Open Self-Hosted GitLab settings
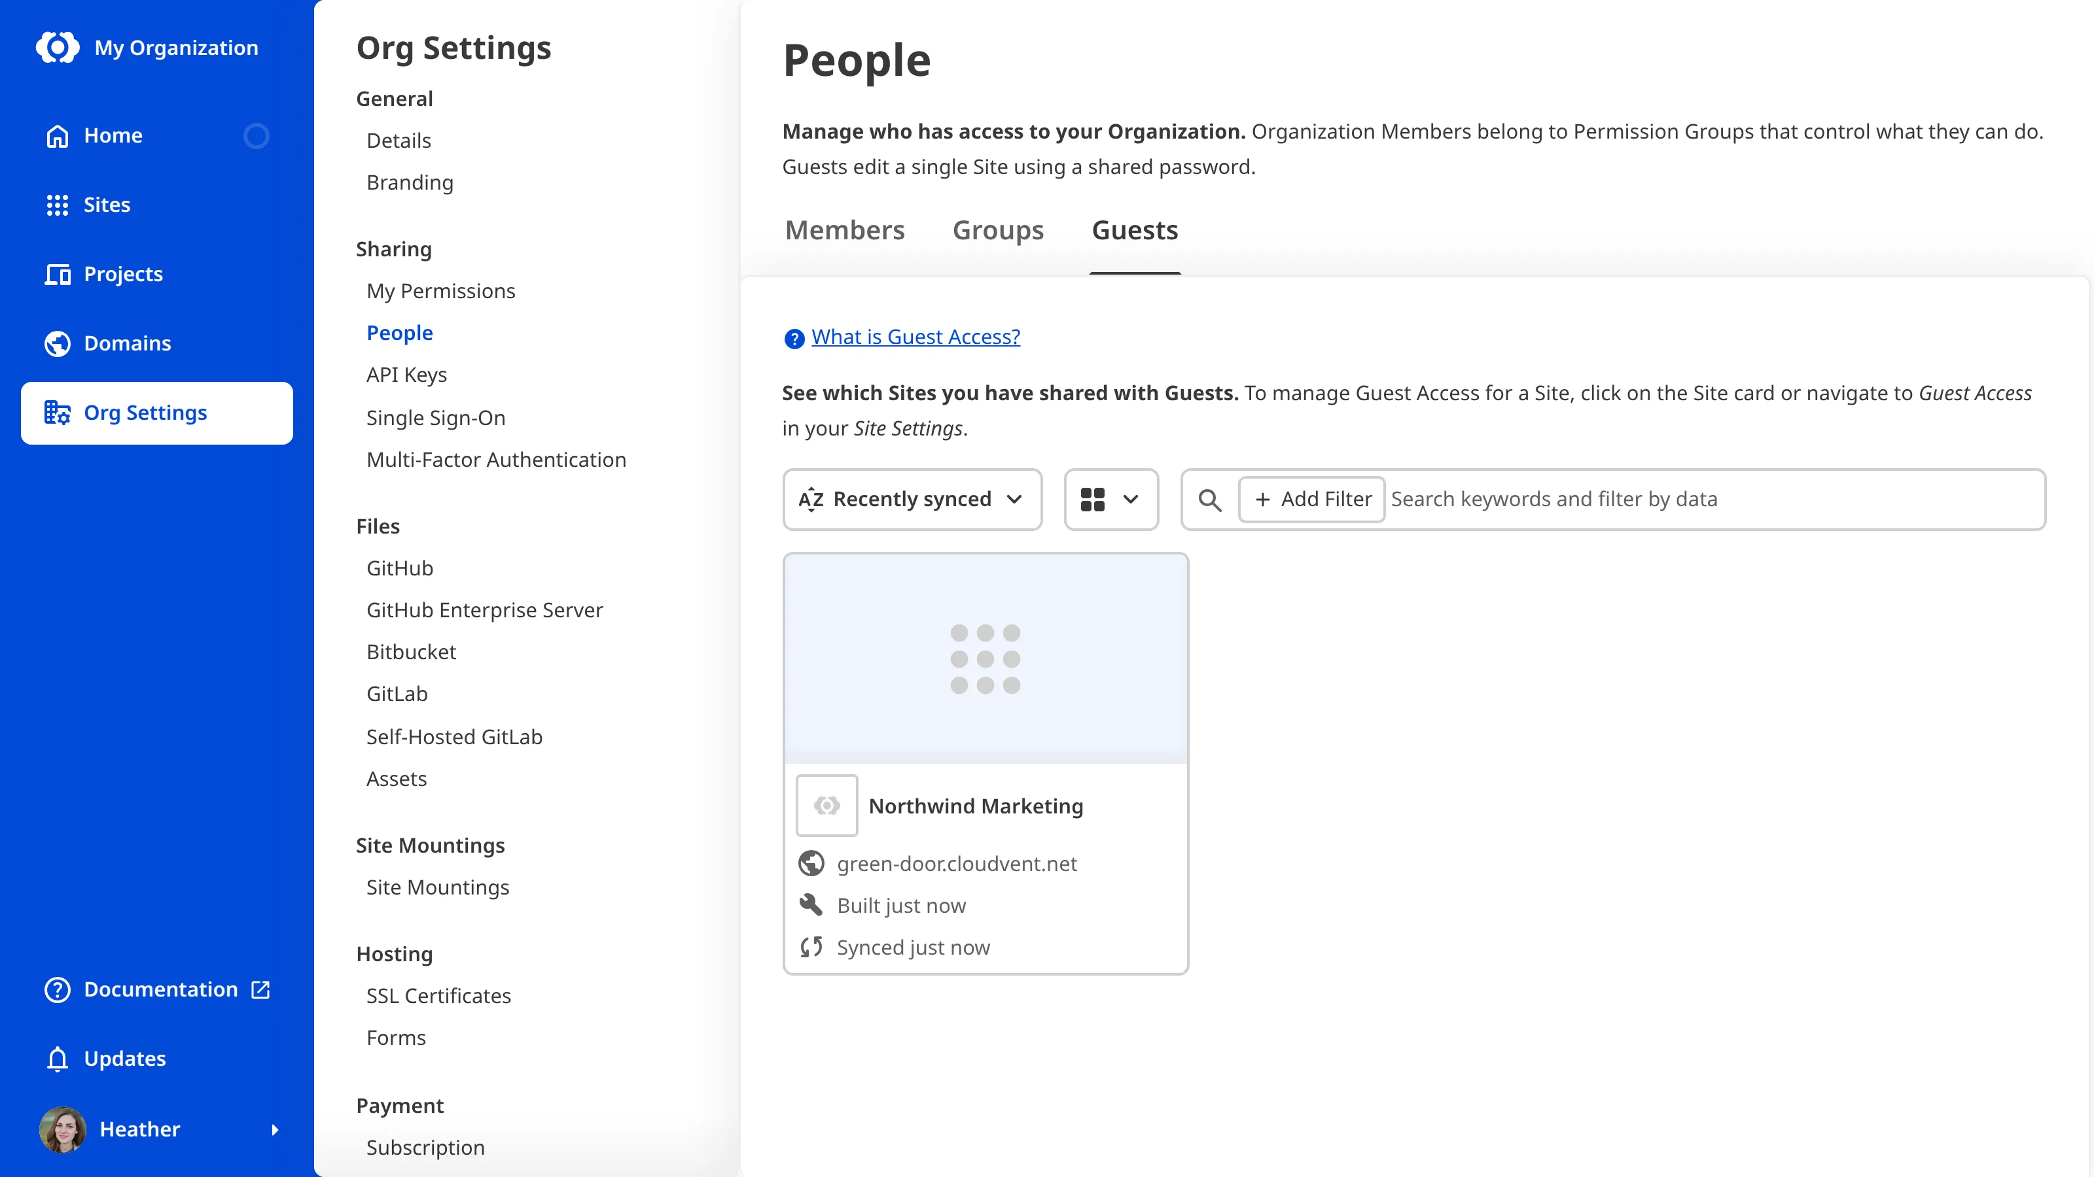 click(x=453, y=737)
